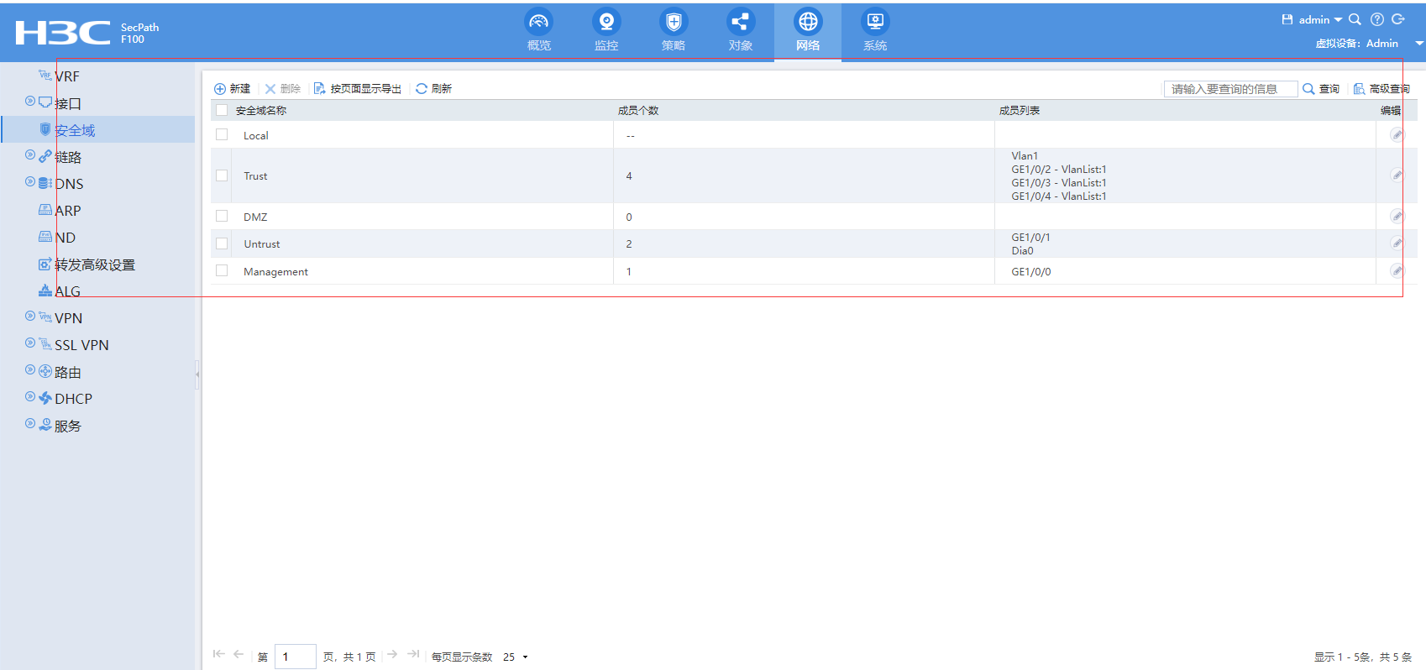Switch to the 策略 tab
Screen dimensions: 1426x670
click(x=674, y=31)
